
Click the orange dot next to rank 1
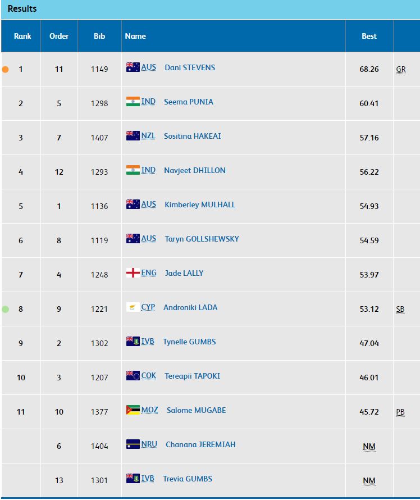pos(6,70)
